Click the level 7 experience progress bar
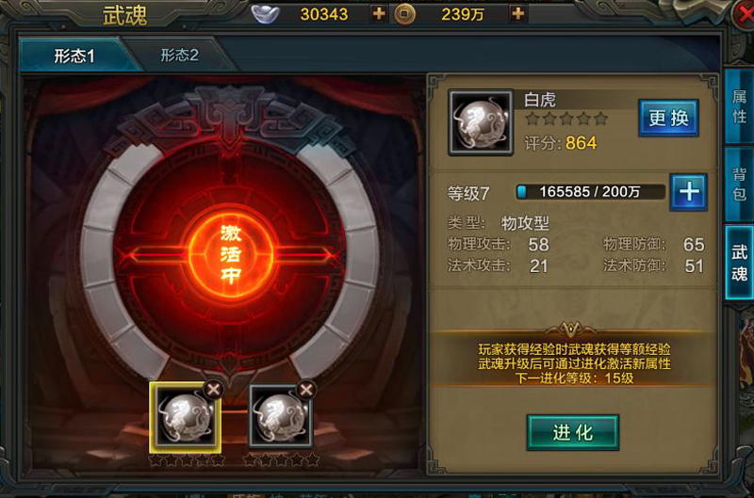 590,192
